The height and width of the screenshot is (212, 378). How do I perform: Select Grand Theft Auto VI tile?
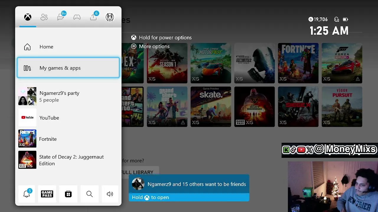(167, 107)
